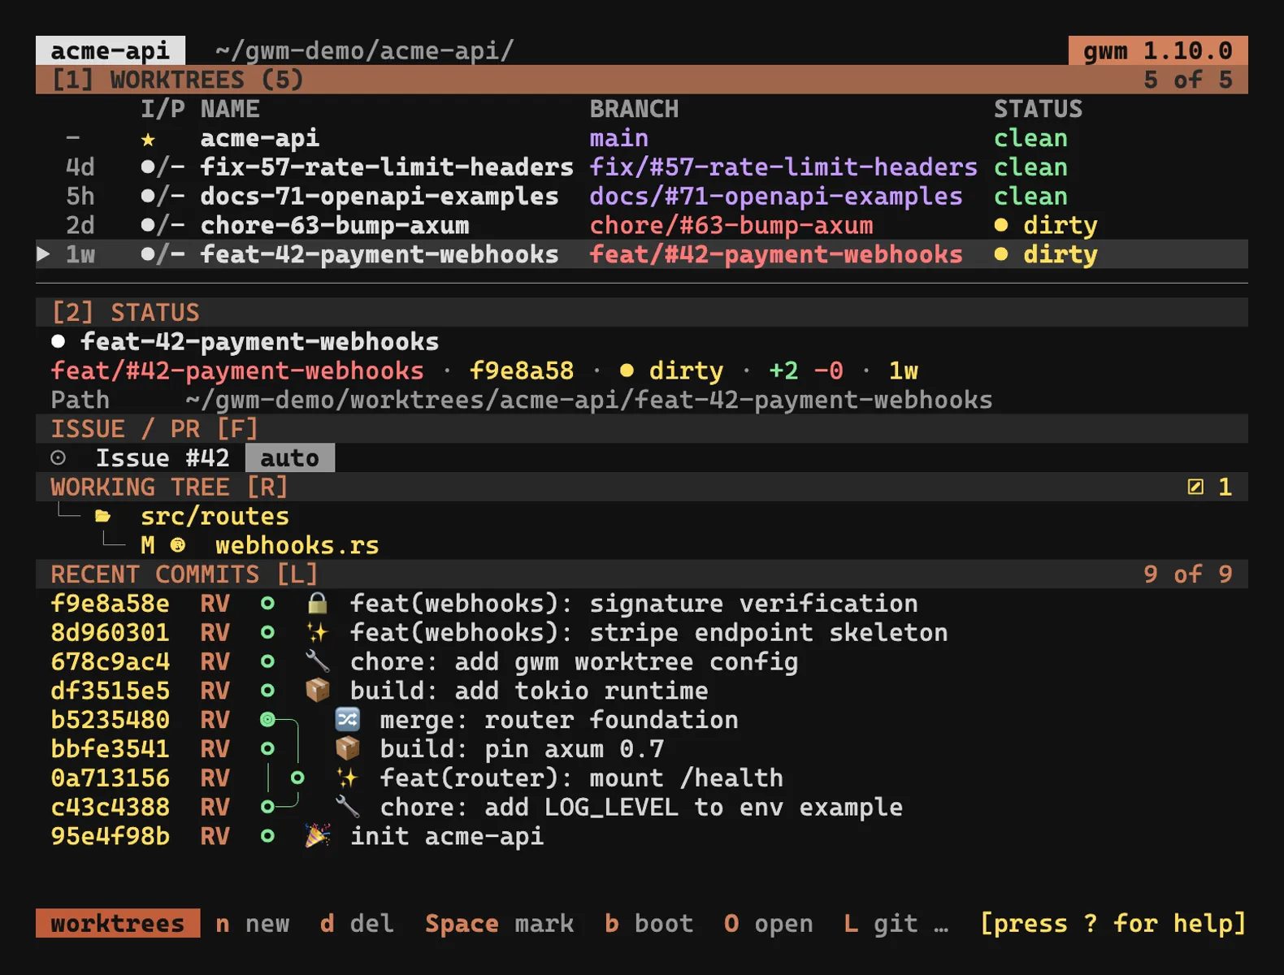Click the 'Space mark' shortcut in footer
The height and width of the screenshot is (975, 1284).
point(500,923)
